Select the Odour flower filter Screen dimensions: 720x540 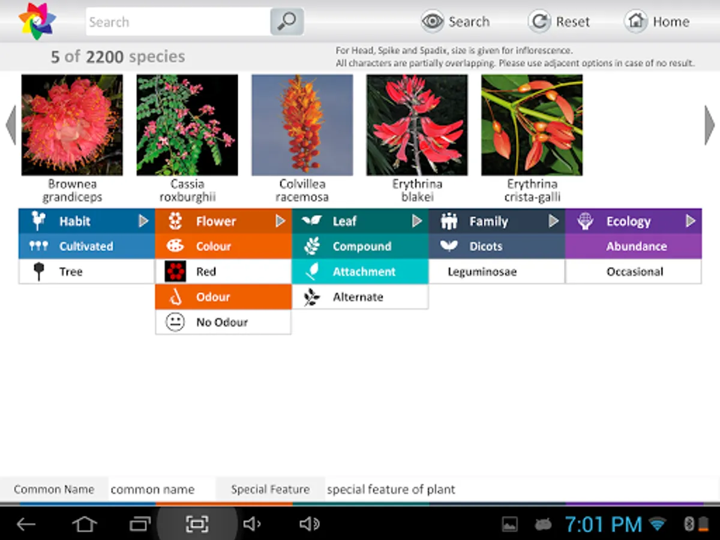pos(223,297)
